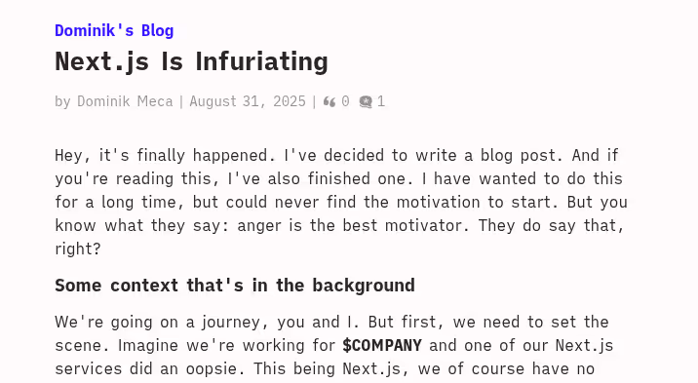Select the quote count number 0
698x383 pixels.
click(x=345, y=101)
